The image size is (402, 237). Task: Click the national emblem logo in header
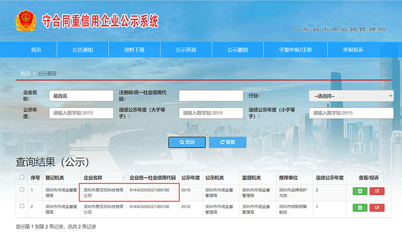coord(24,21)
